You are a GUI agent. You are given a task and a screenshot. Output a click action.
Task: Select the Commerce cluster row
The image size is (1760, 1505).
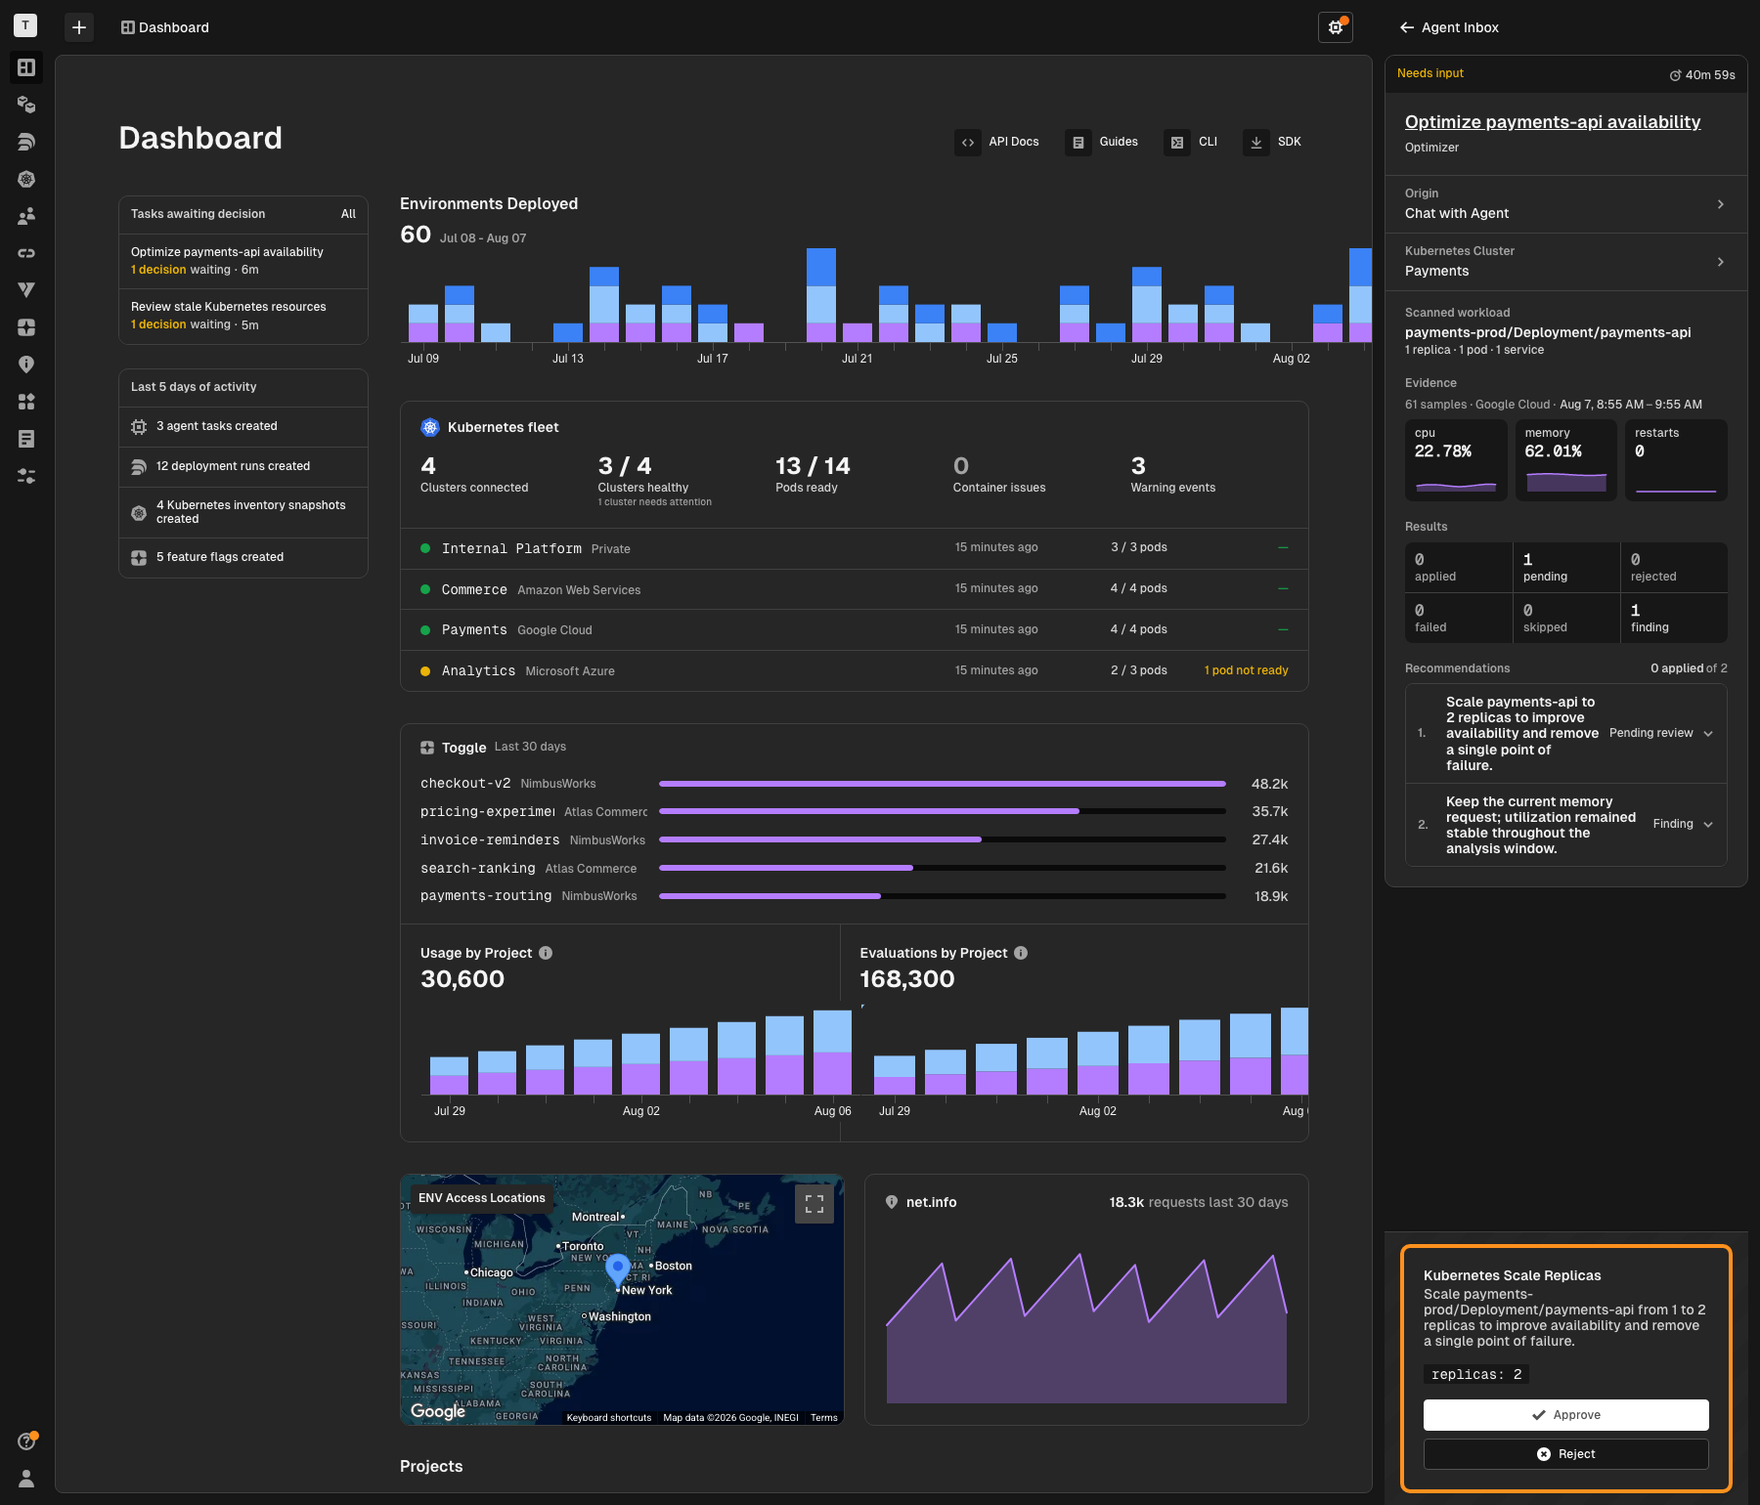[x=855, y=589]
